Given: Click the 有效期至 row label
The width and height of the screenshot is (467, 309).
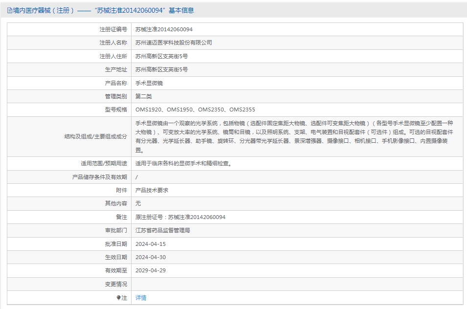Looking at the screenshot, I should 116,270.
